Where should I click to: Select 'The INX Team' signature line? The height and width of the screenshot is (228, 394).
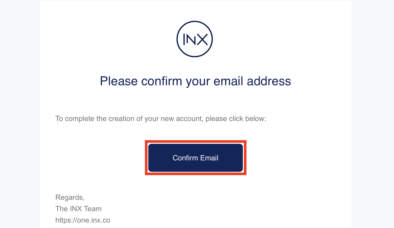tap(78, 209)
